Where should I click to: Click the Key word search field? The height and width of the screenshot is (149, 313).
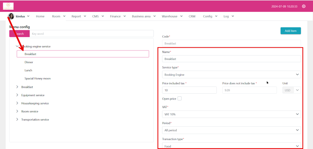point(91,34)
